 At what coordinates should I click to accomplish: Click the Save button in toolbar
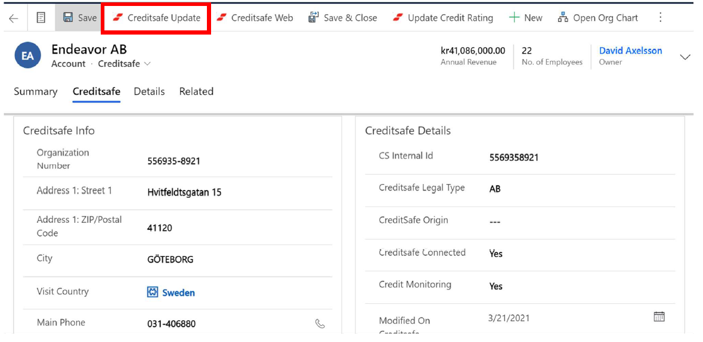pyautogui.click(x=80, y=18)
